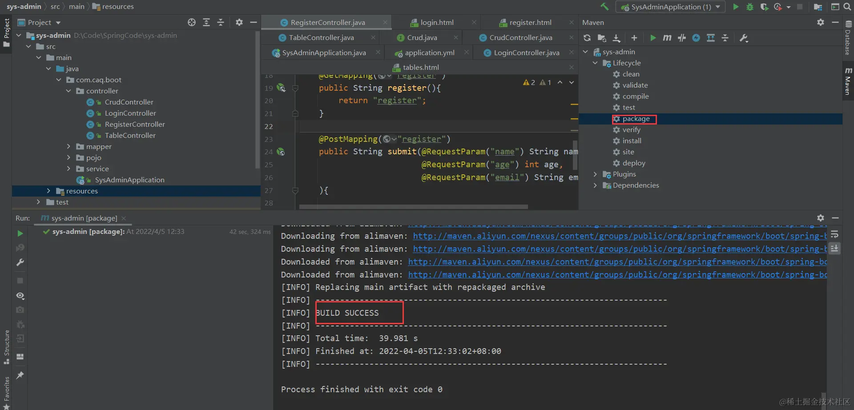This screenshot has width=854, height=410.
Task: Jump to next highlighted error arrow
Action: (x=572, y=82)
